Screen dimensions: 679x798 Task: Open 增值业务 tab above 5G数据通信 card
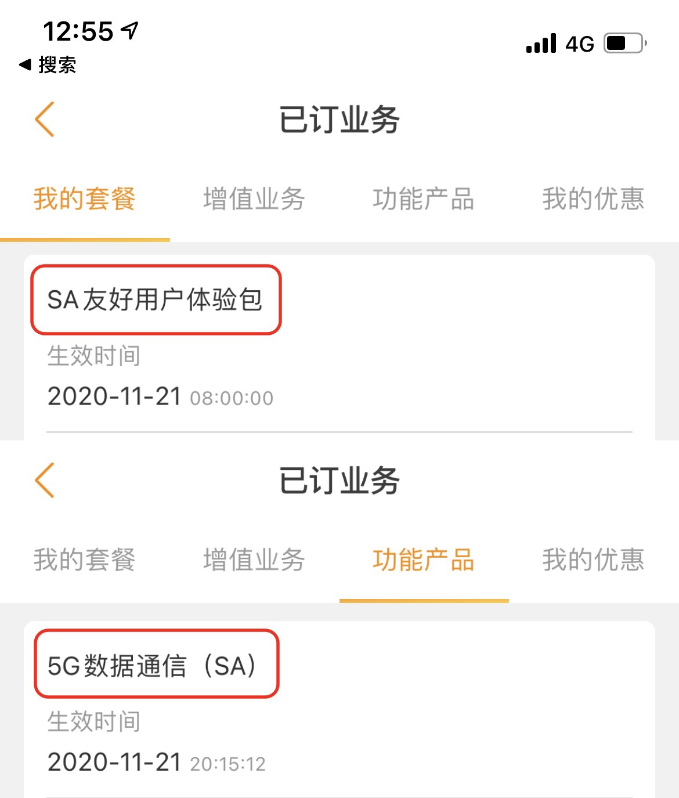coord(254,560)
